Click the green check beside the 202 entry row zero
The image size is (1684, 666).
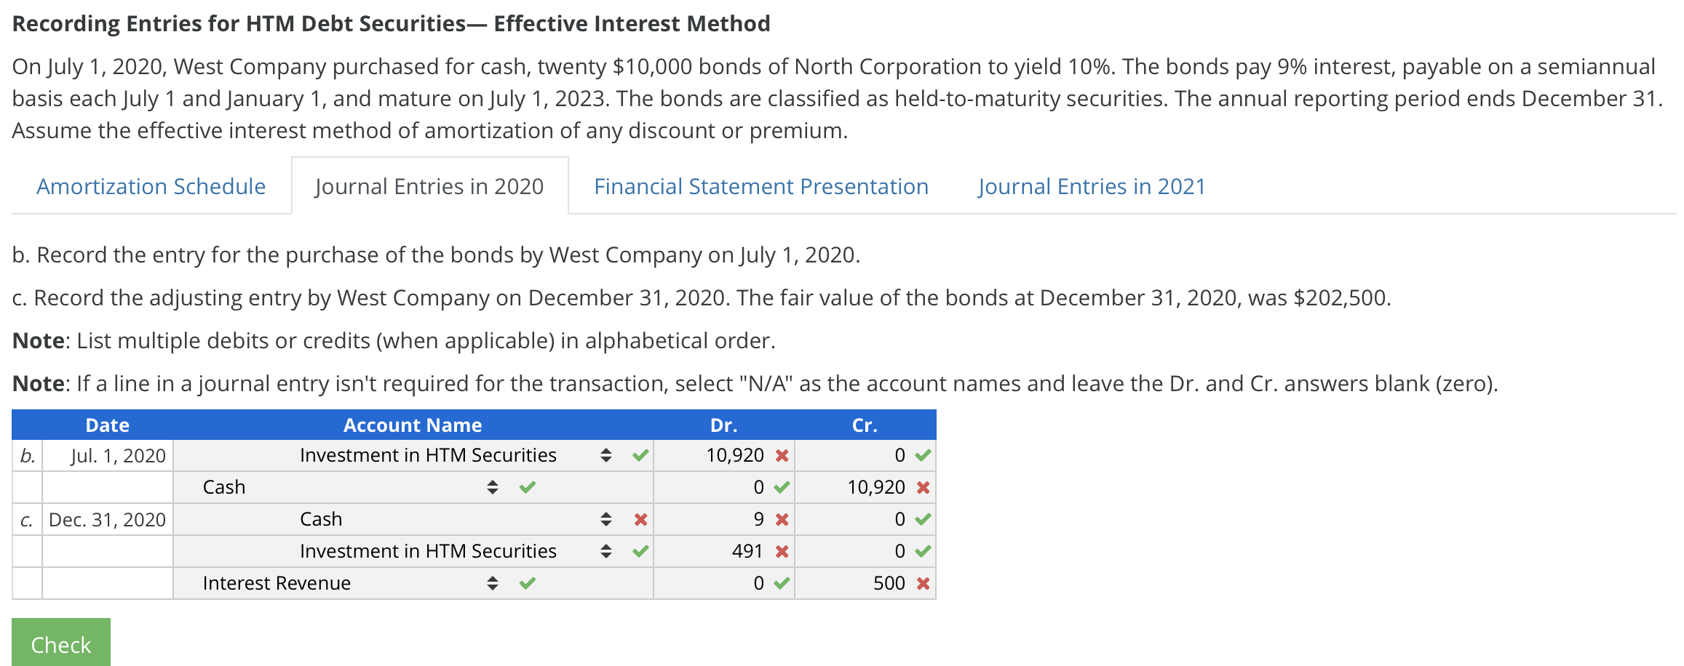[924, 519]
